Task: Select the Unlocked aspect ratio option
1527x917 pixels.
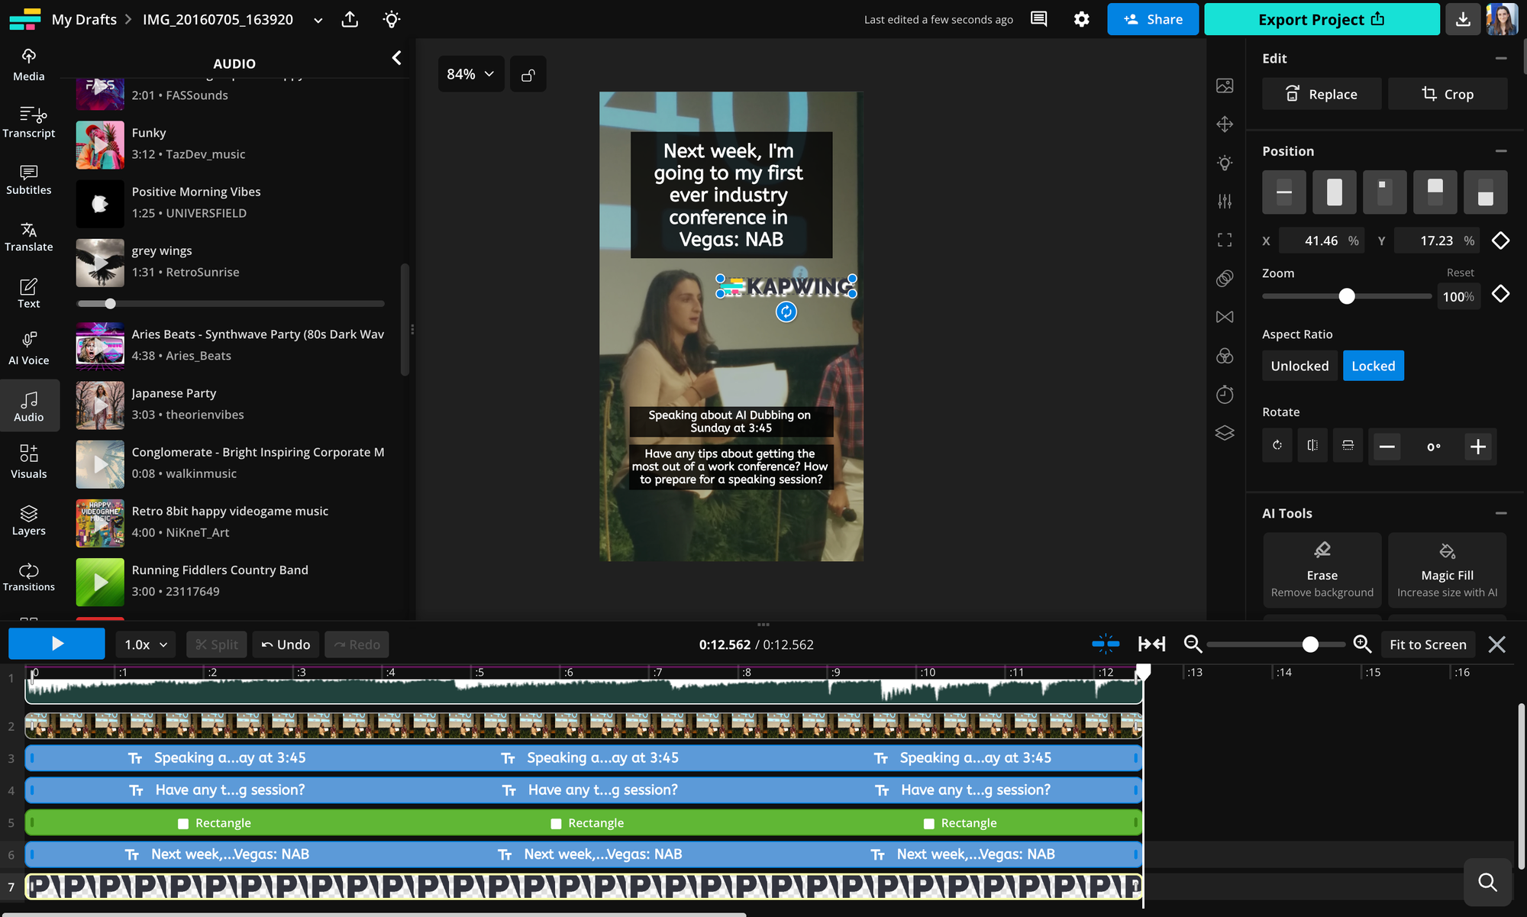Action: tap(1299, 366)
